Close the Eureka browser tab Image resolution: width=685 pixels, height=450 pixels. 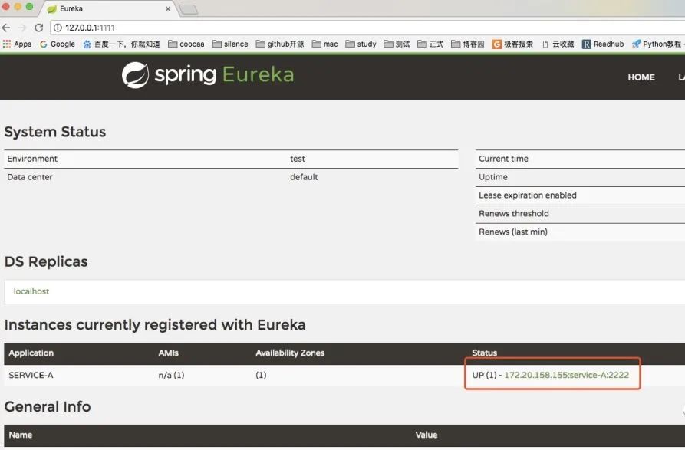(168, 8)
